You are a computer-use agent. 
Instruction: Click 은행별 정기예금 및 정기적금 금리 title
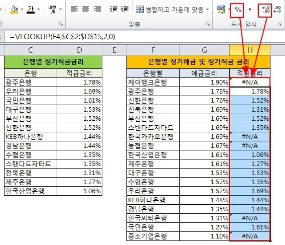pyautogui.click(x=198, y=62)
